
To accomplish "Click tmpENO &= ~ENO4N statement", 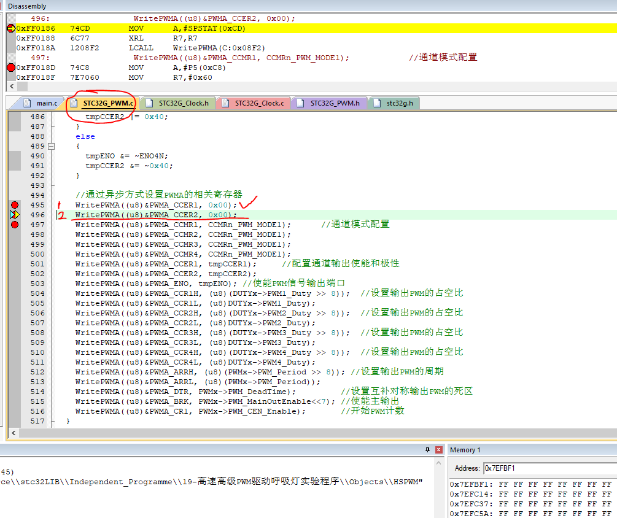I will [126, 156].
